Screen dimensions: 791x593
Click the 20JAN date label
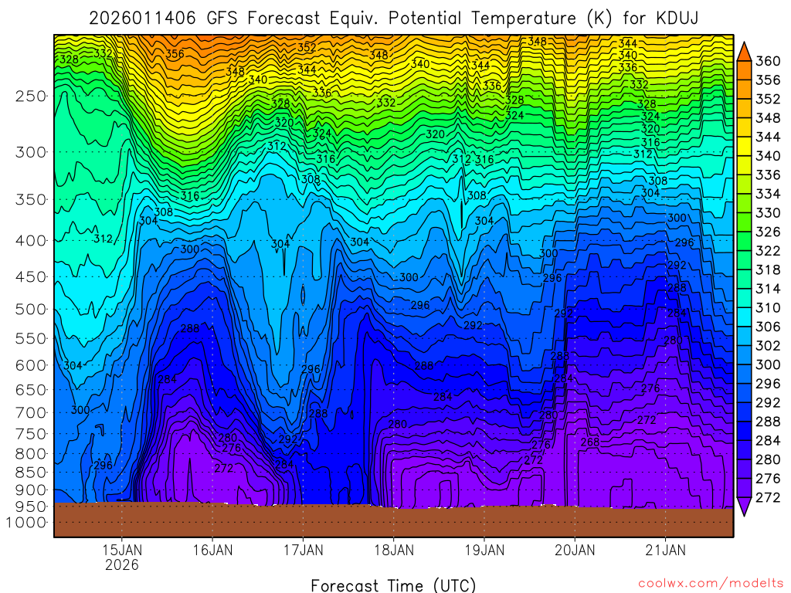[575, 550]
